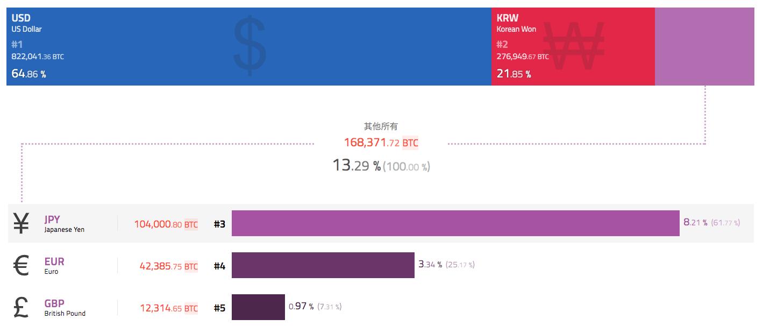Click the USD label in blue block
The height and width of the screenshot is (326, 763).
[21, 18]
